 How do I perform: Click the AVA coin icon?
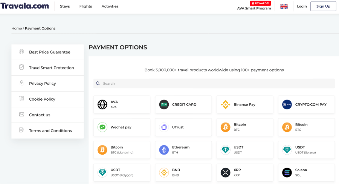tap(102, 104)
